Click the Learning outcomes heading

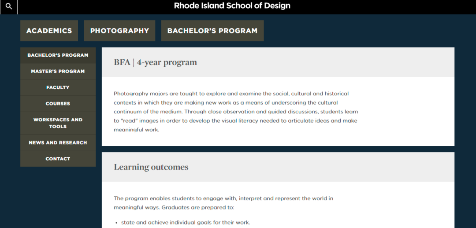[151, 167]
